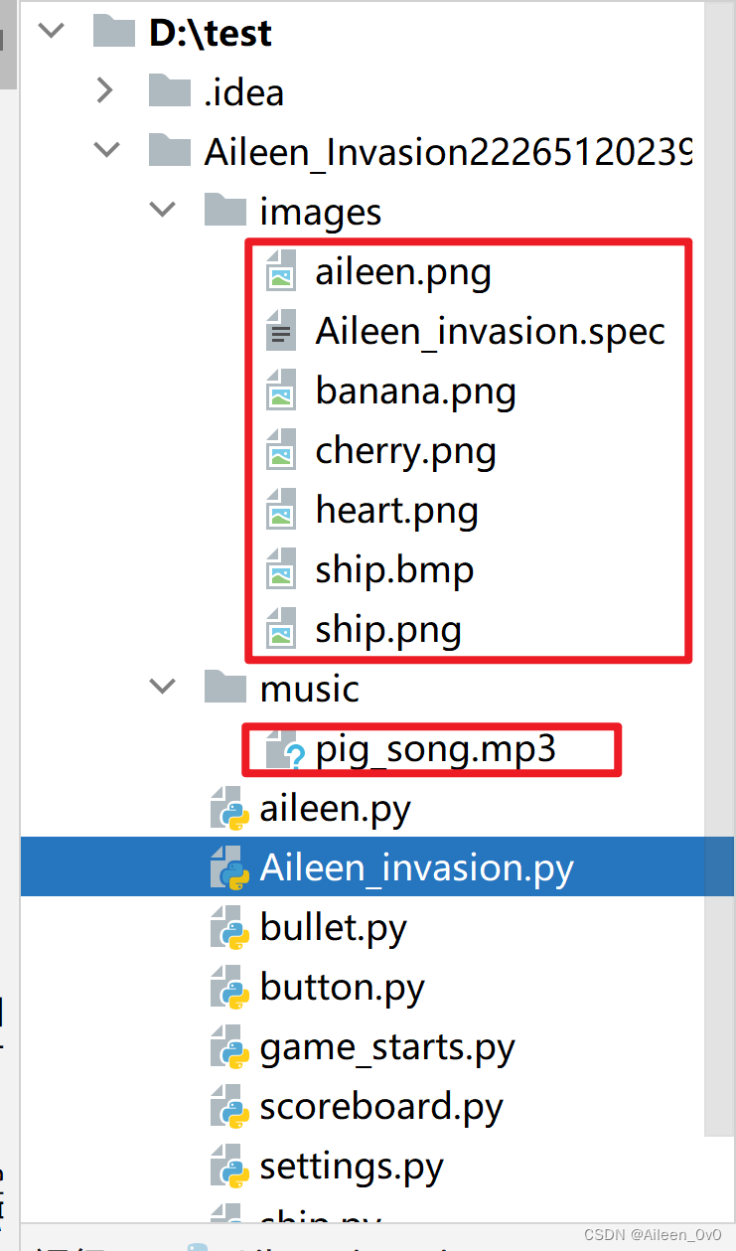
Task: Select settings.py in project tree
Action: coord(351,1168)
